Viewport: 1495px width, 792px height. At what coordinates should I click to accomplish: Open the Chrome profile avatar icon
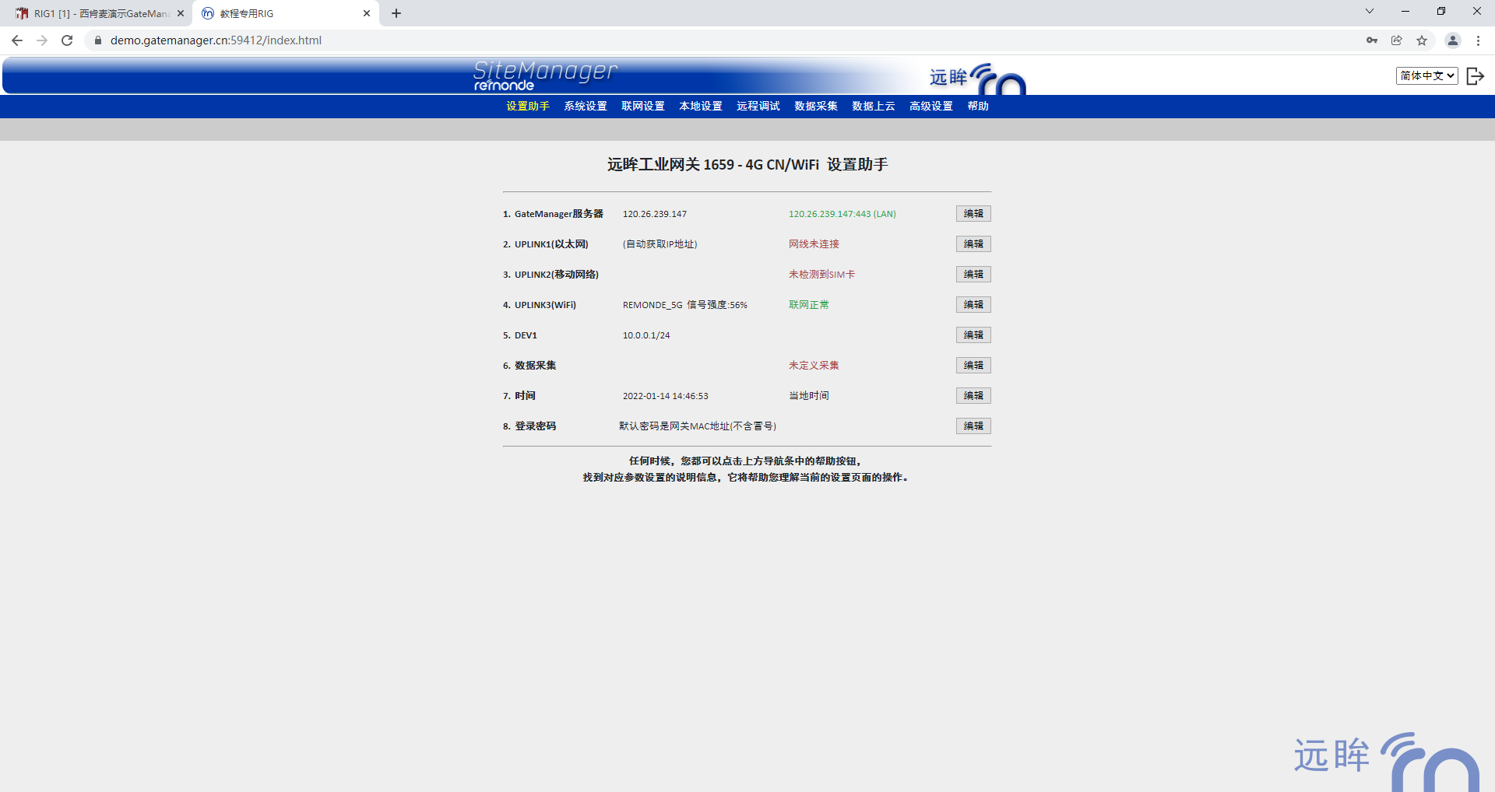(1452, 40)
